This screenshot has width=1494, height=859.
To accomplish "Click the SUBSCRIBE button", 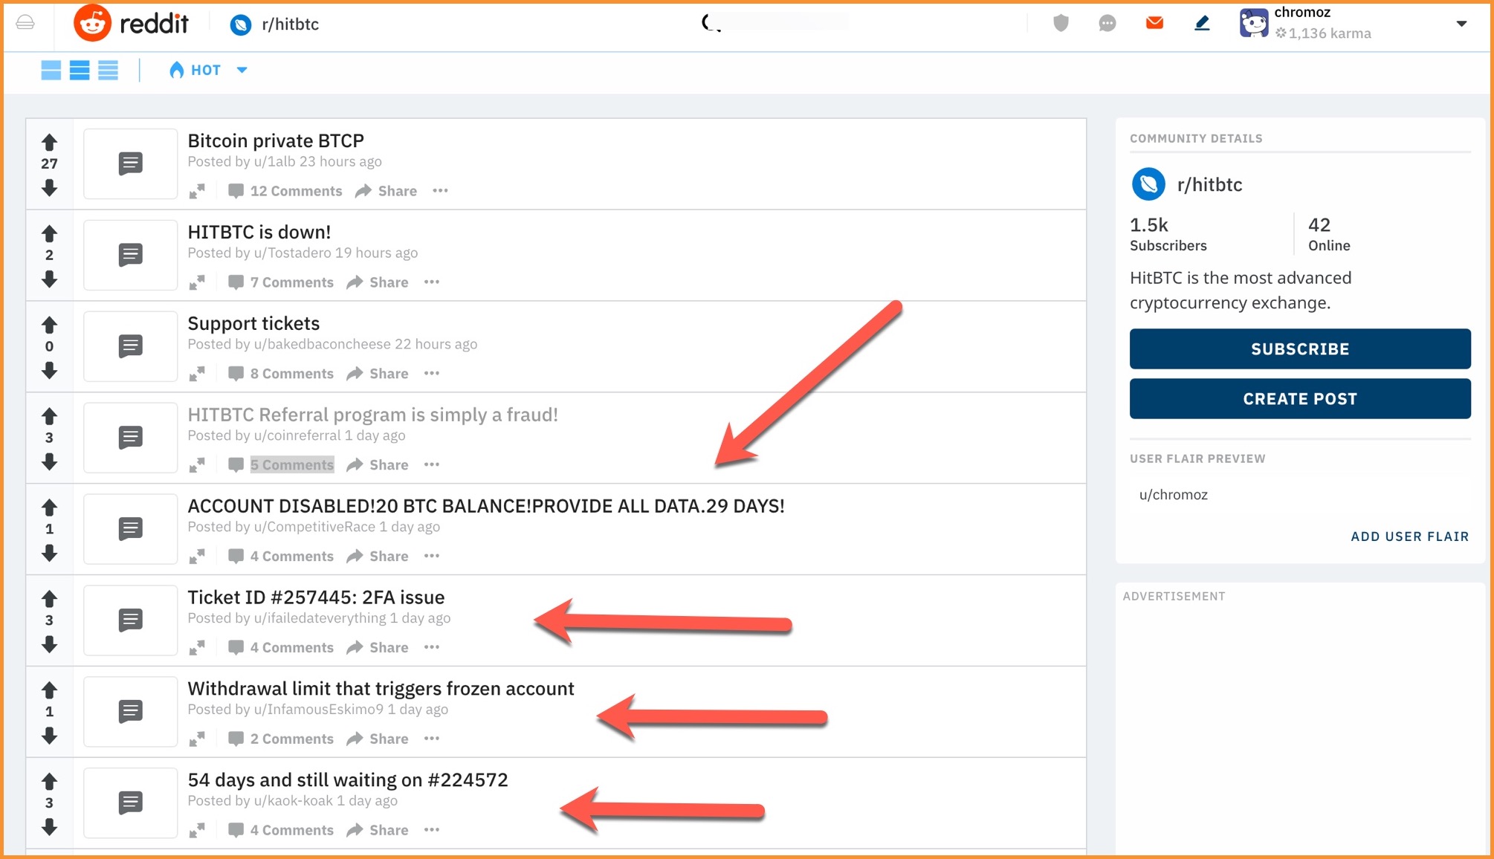I will coord(1300,349).
